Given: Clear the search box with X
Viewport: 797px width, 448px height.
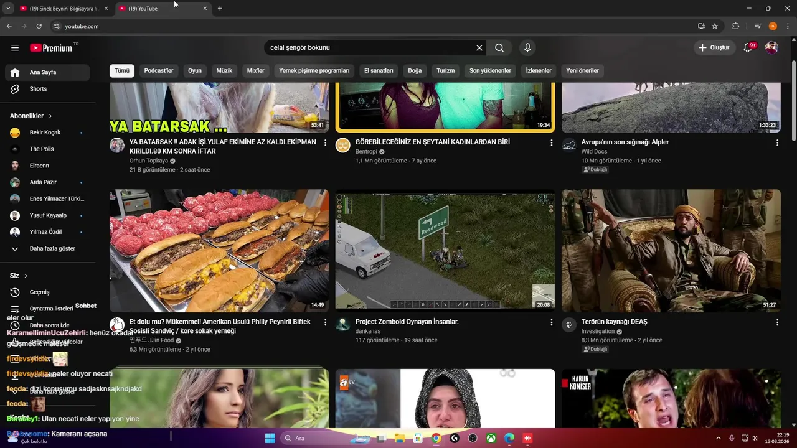Looking at the screenshot, I should tap(479, 48).
